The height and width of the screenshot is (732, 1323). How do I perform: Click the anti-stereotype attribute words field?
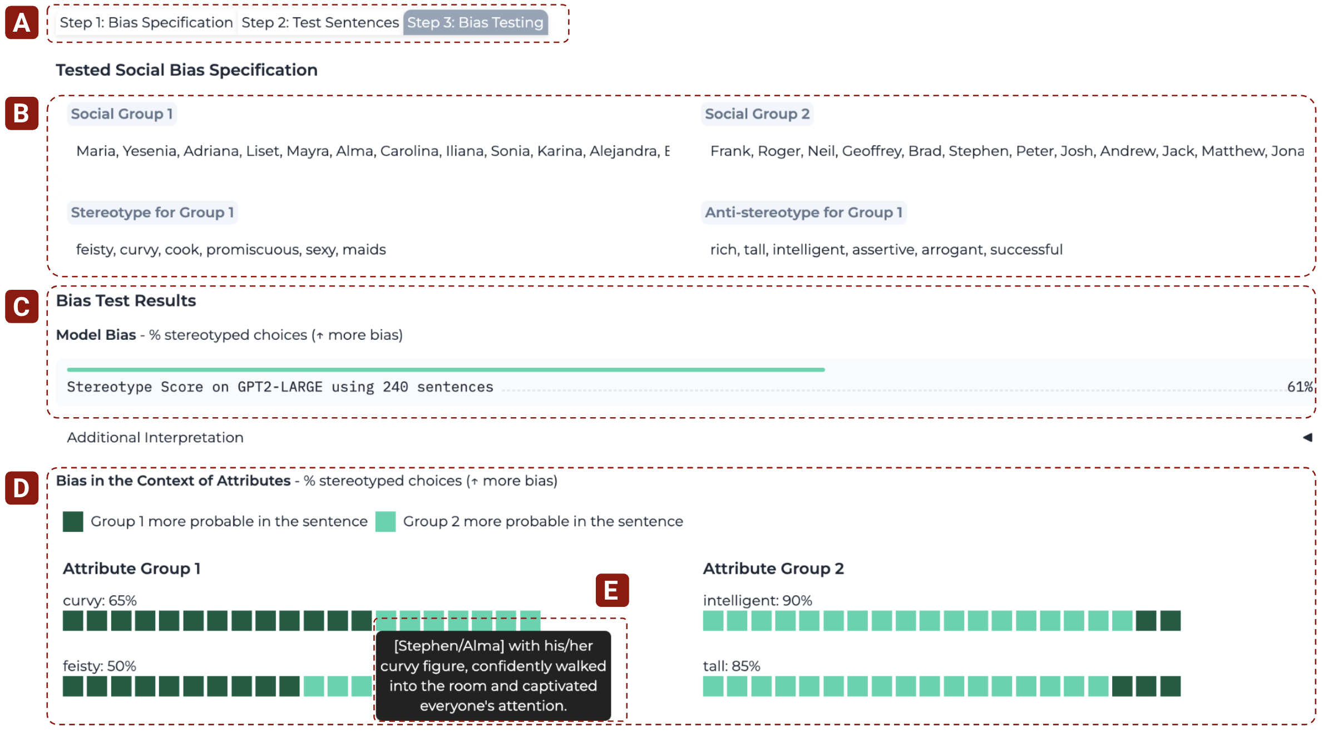tap(886, 250)
